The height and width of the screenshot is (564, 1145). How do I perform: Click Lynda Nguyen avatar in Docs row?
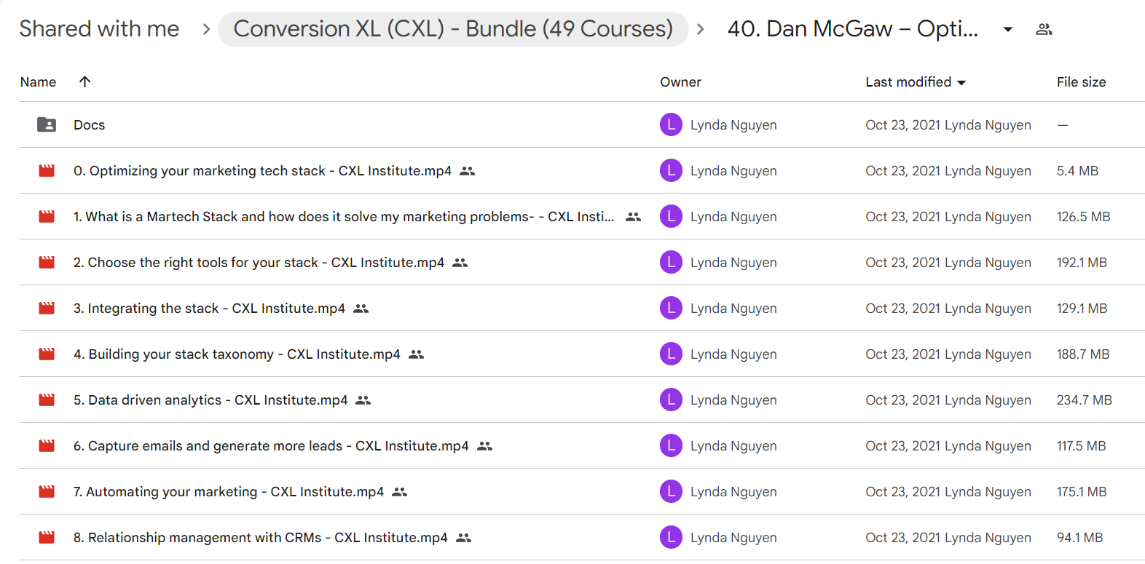click(671, 124)
